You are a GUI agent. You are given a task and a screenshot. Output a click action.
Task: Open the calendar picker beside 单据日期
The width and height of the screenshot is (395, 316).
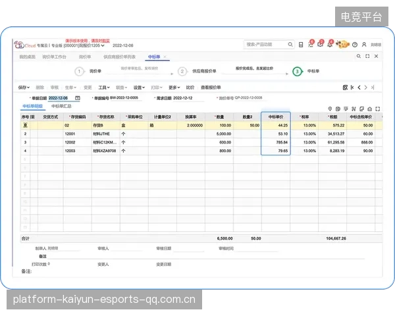78,98
